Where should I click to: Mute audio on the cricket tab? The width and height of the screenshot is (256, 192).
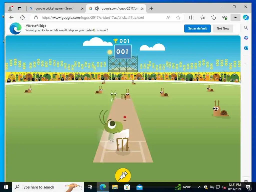pyautogui.click(x=97, y=8)
